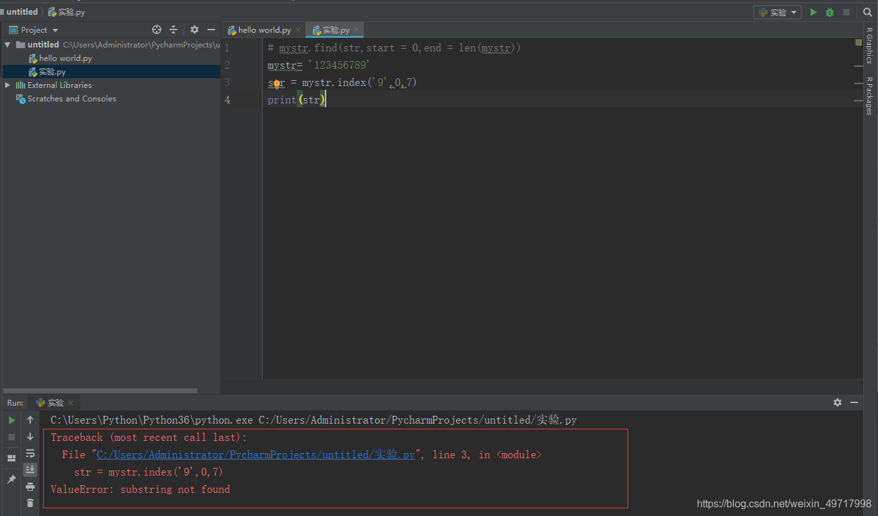Click the Run panel's stop square
Screen dimensions: 878x516
(x=12, y=436)
